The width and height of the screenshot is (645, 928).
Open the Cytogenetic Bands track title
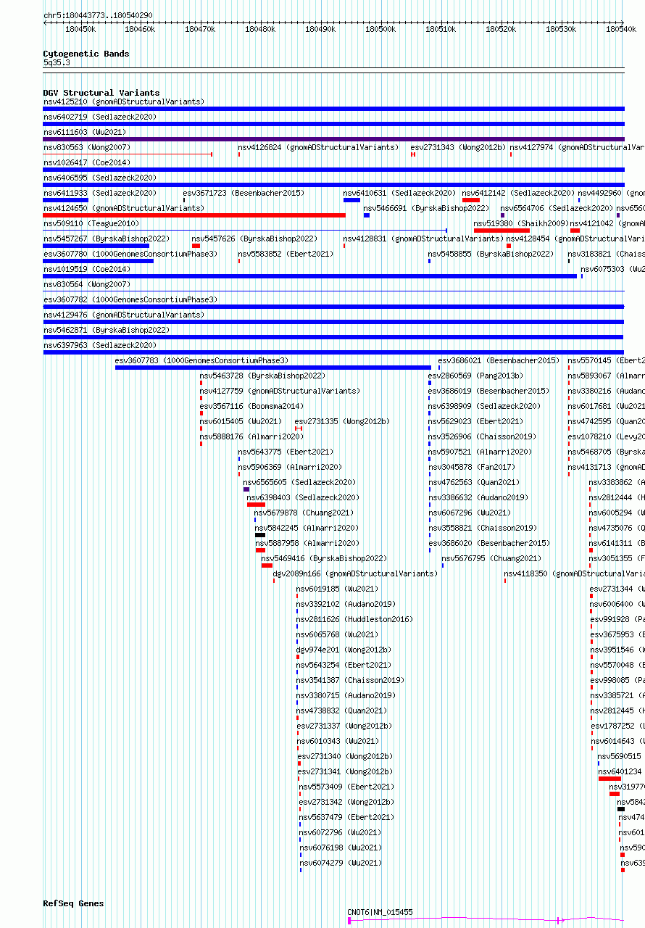click(86, 54)
